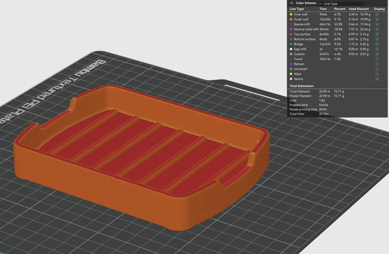Viewport: 389px width, 254px height.
Task: Click the Total Estimation heading
Action: [301, 86]
